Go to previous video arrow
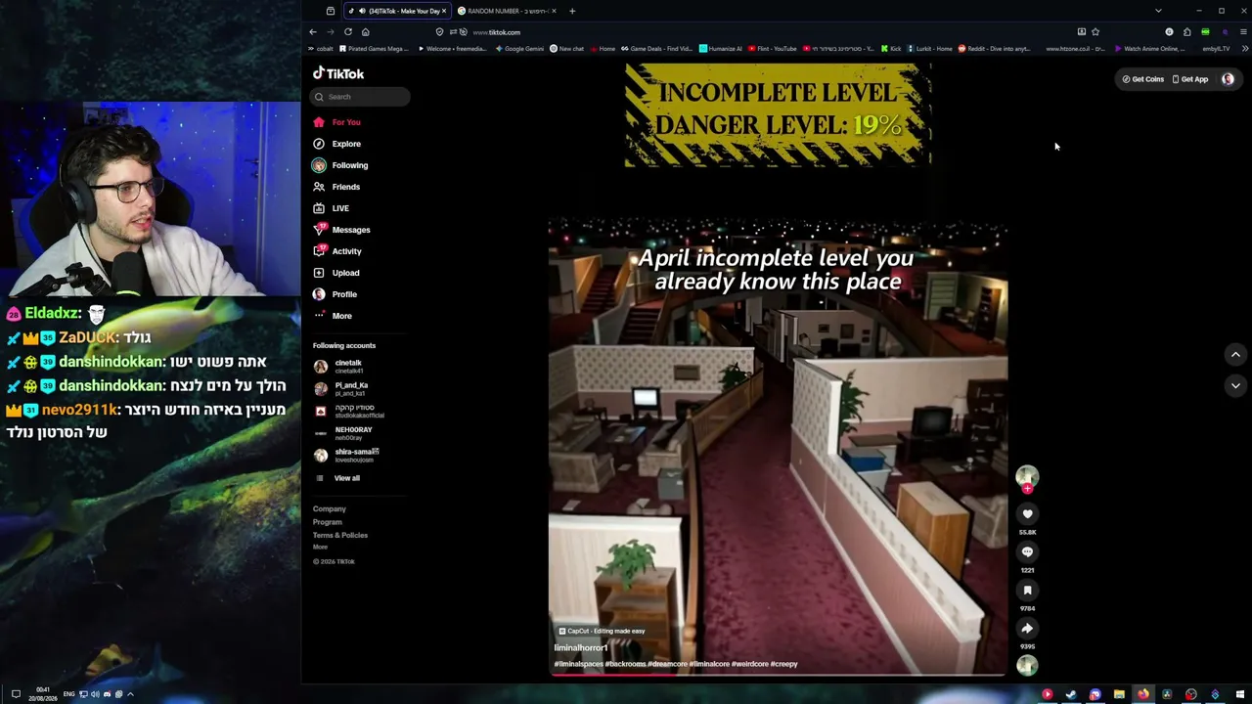 (1235, 355)
